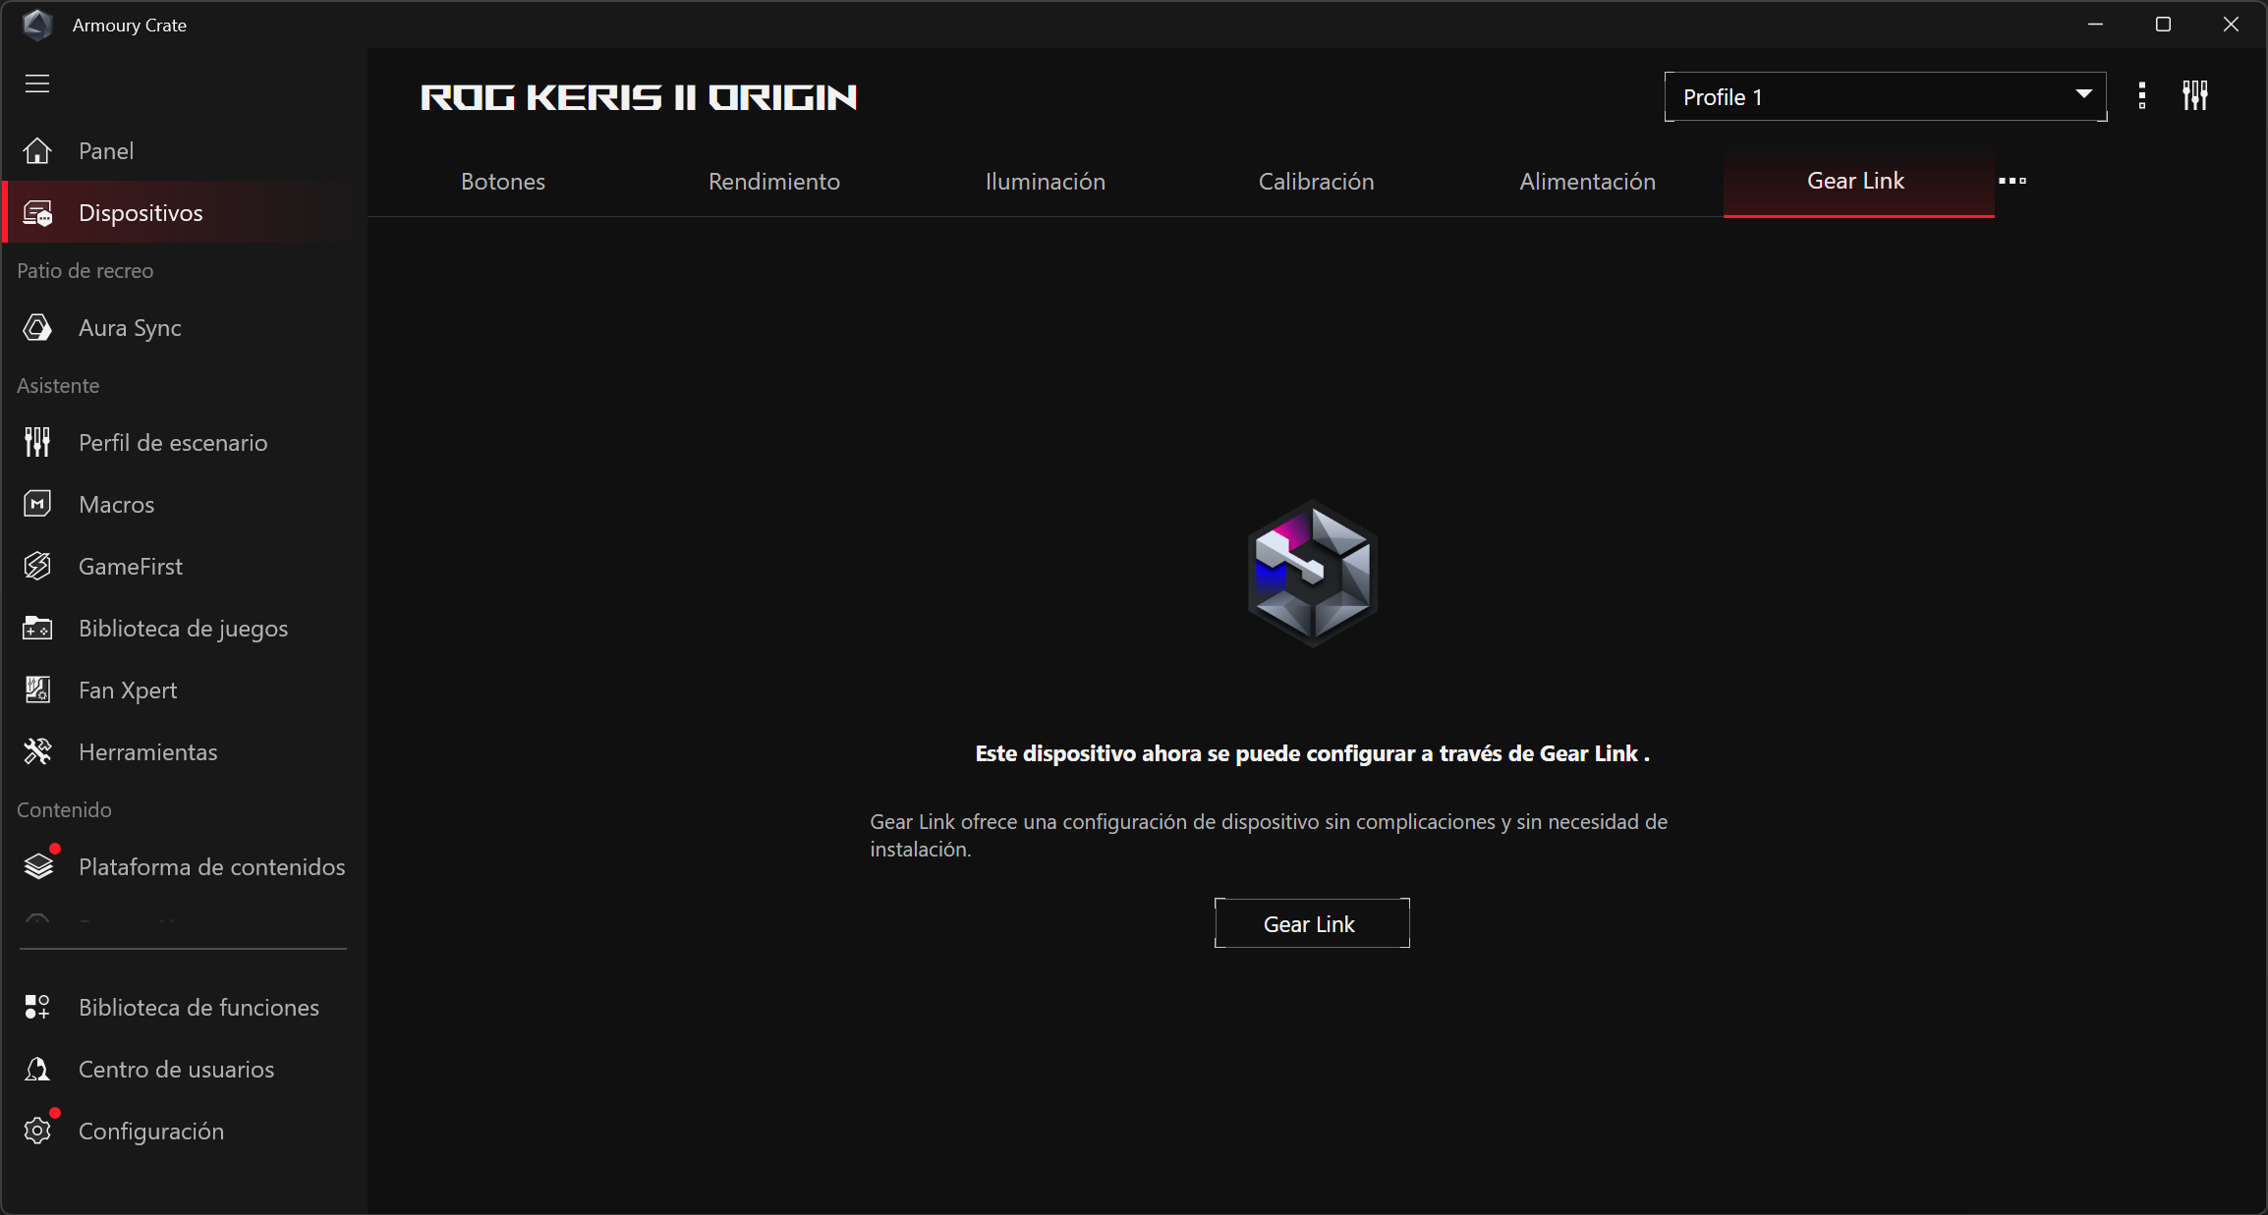
Task: Show more tabs via three-dot overflow
Action: point(2013,181)
